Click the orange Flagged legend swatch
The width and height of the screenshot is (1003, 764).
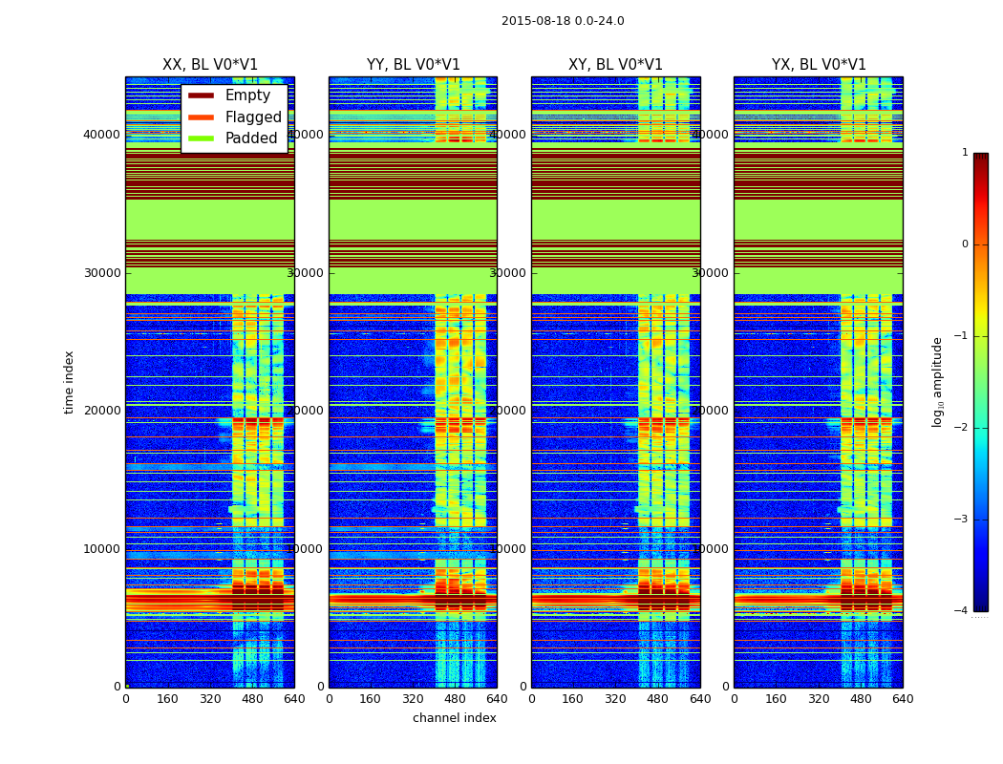tap(201, 117)
